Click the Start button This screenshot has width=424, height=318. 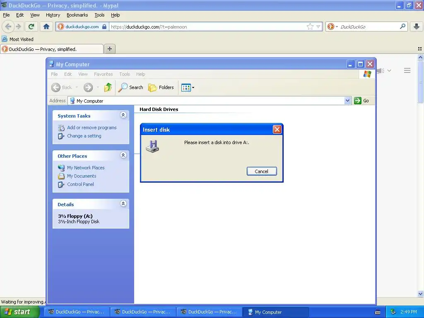20,312
